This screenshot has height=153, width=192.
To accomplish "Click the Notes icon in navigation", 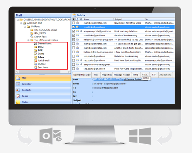I will click(18, 102).
